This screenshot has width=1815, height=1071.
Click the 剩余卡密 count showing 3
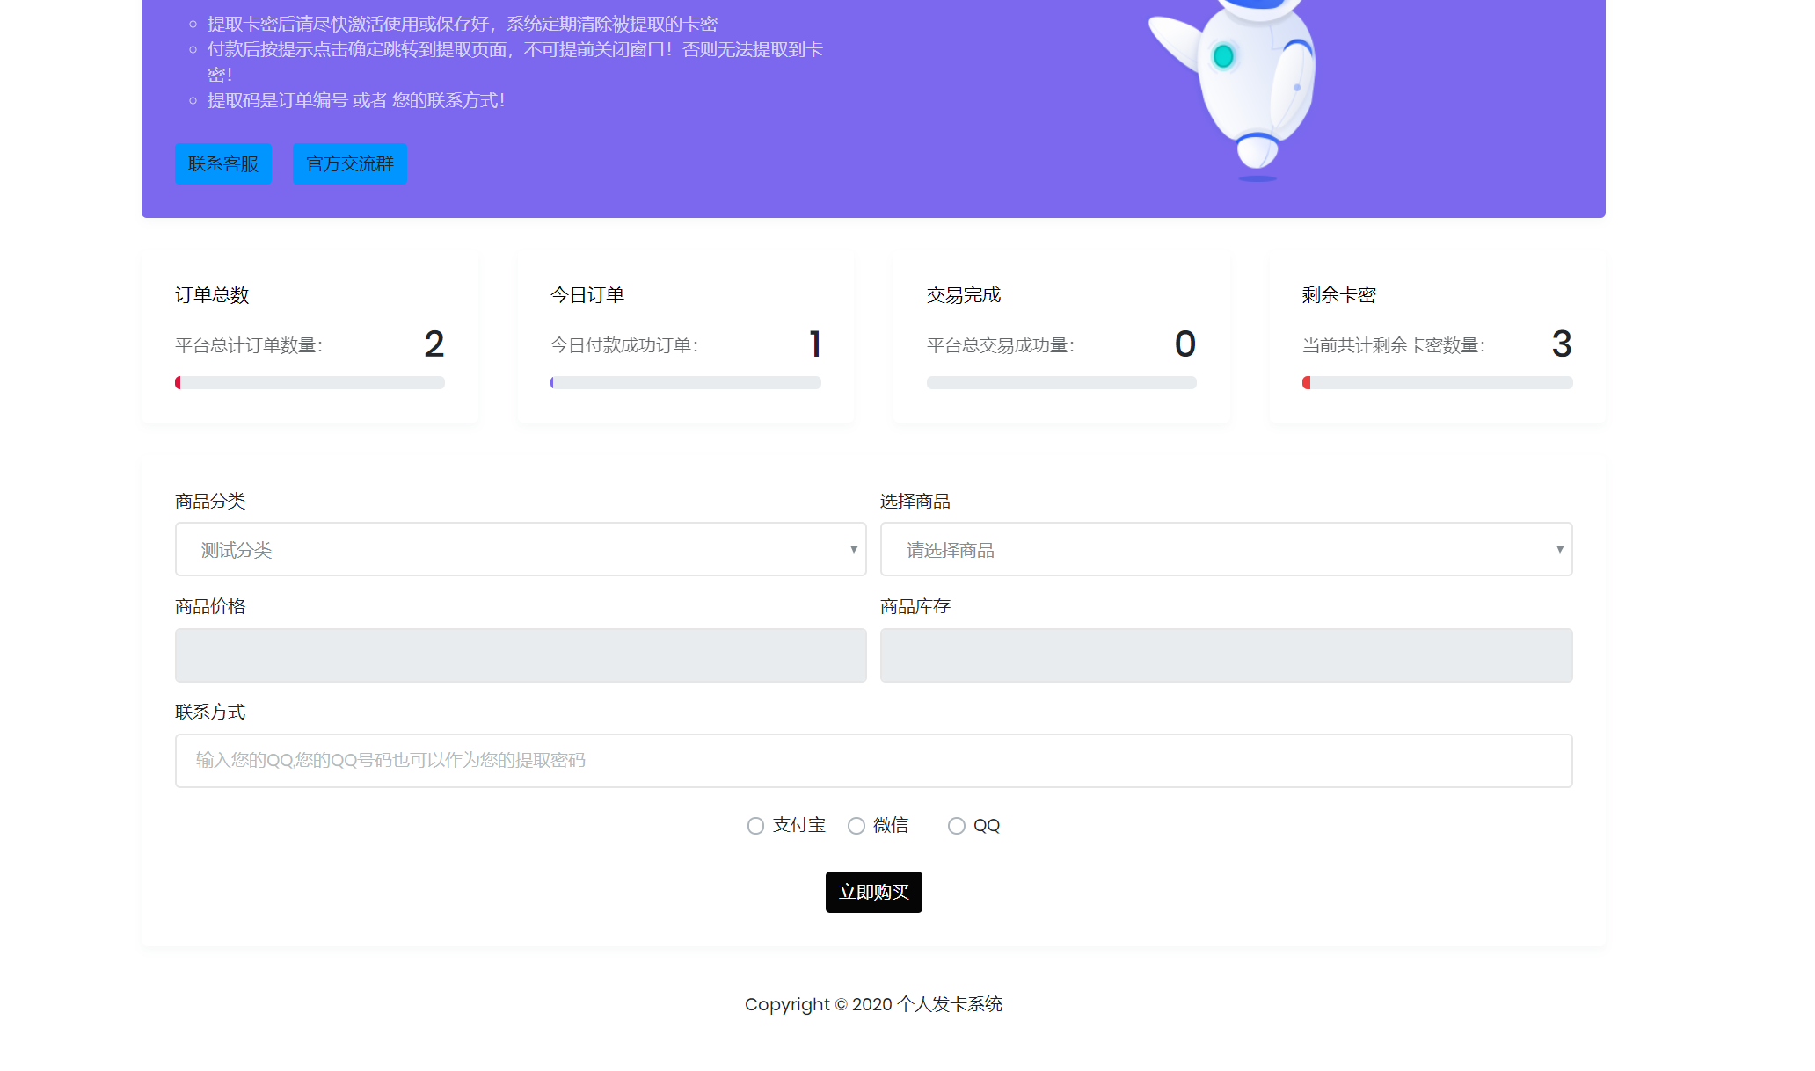point(1561,345)
